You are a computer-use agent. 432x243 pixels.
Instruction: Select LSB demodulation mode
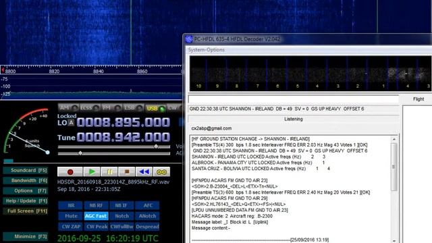(134, 108)
